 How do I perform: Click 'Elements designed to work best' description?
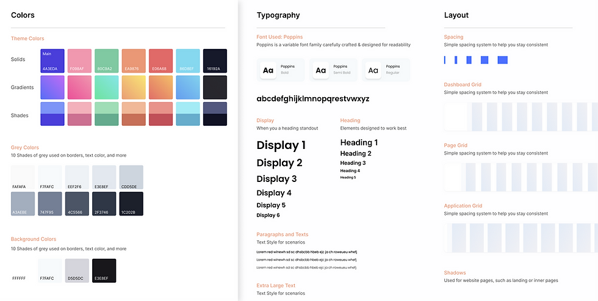click(373, 128)
